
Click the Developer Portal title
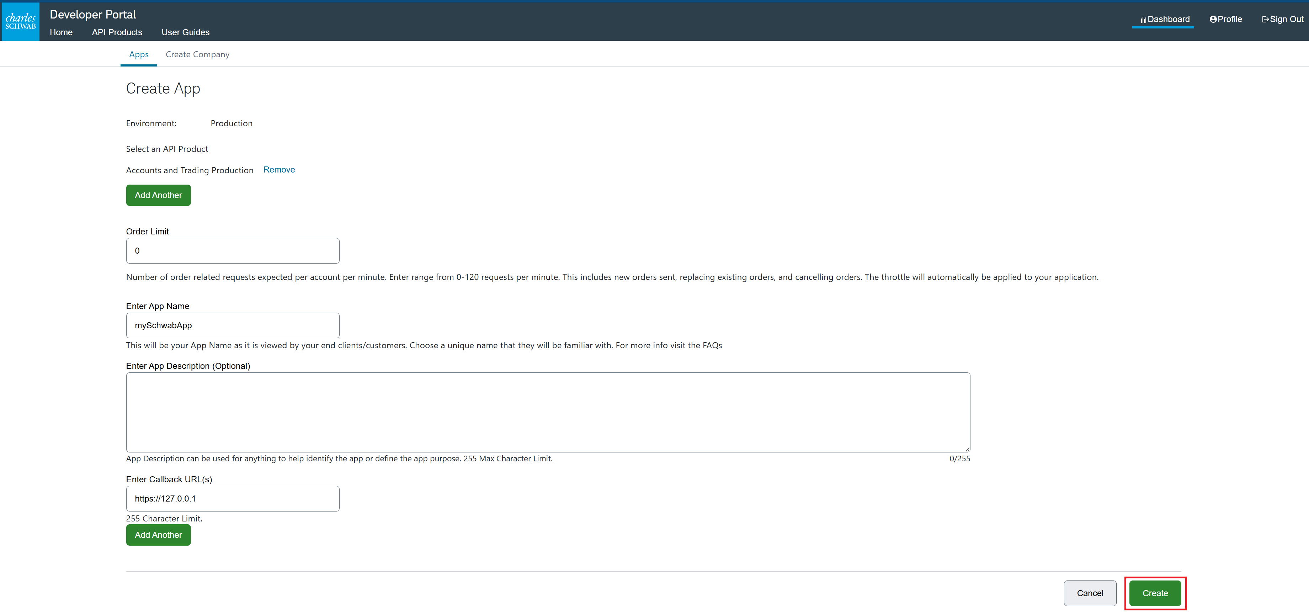pyautogui.click(x=93, y=14)
